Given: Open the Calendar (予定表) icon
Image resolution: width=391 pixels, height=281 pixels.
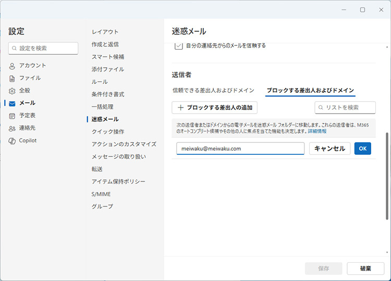Looking at the screenshot, I should [x=12, y=116].
